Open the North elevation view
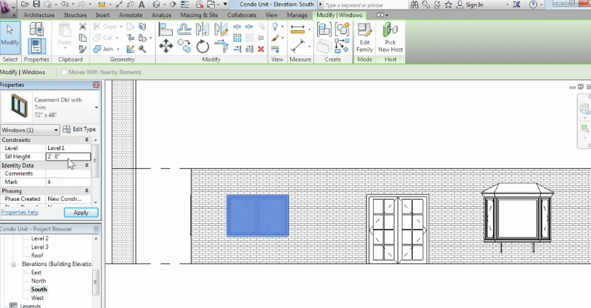This screenshot has width=591, height=308. pos(39,281)
